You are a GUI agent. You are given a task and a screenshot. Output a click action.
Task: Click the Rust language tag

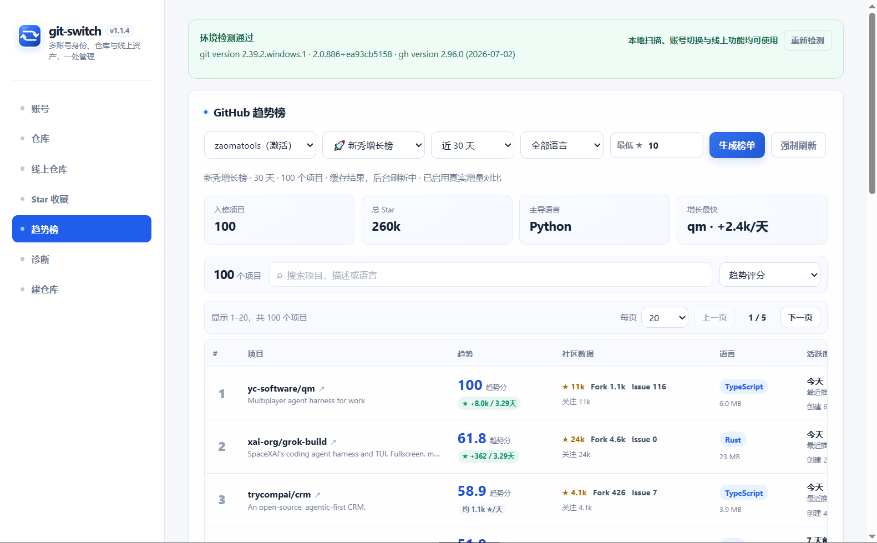coord(733,440)
